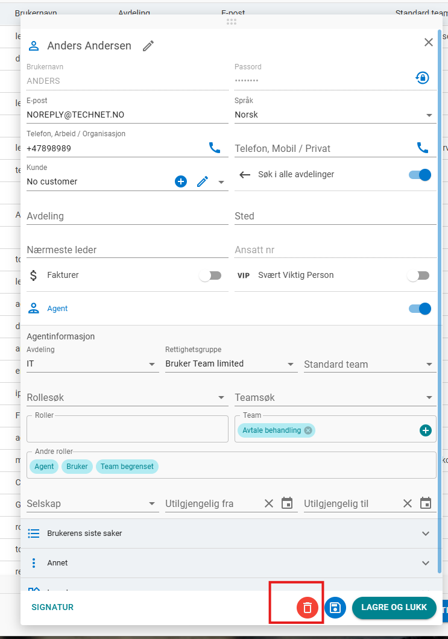Click the red delete trash icon
448x639 pixels.
pos(308,608)
